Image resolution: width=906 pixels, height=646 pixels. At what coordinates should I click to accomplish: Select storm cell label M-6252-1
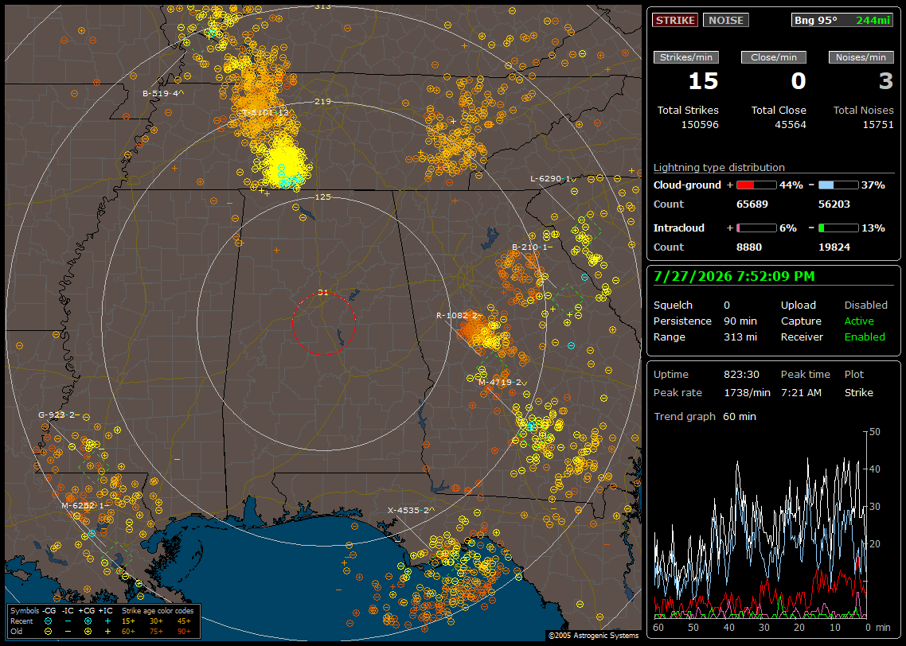coord(84,506)
